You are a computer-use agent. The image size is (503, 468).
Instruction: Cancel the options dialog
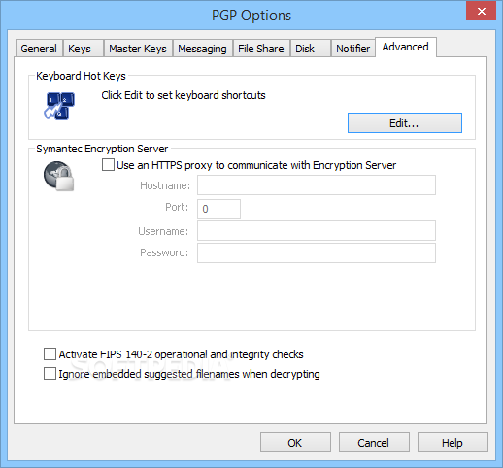point(374,443)
